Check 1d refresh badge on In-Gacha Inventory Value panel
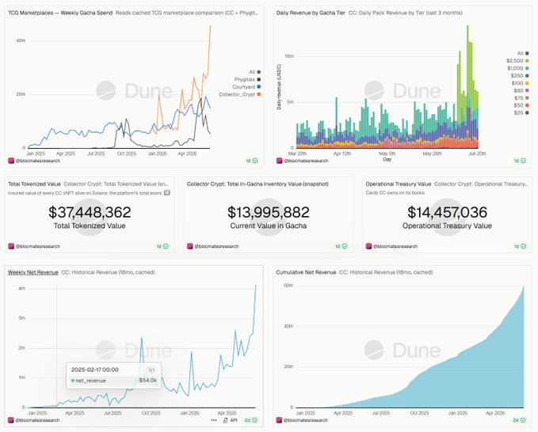The image size is (538, 432). [341, 246]
